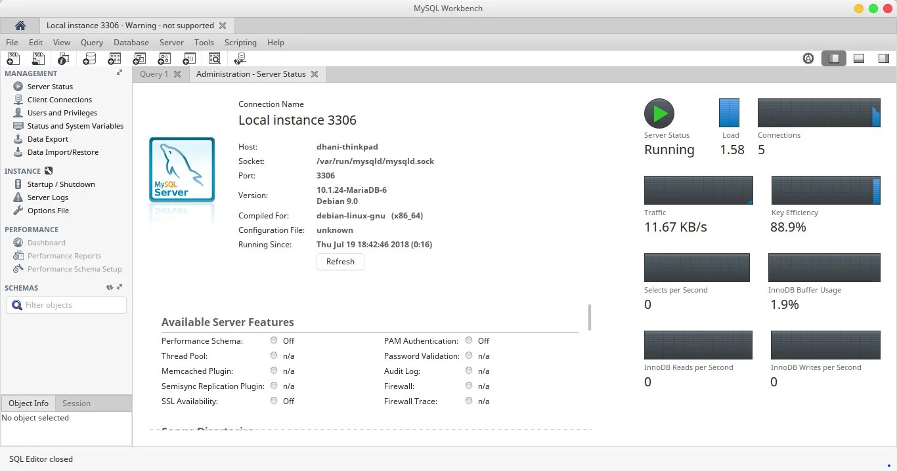The height and width of the screenshot is (471, 897).
Task: Click the Filter objects search field
Action: [x=66, y=305]
